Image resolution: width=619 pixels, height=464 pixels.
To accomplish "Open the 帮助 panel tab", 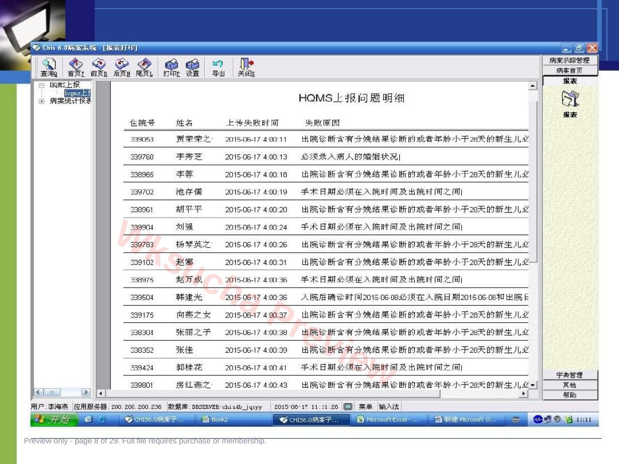I will pyautogui.click(x=569, y=395).
